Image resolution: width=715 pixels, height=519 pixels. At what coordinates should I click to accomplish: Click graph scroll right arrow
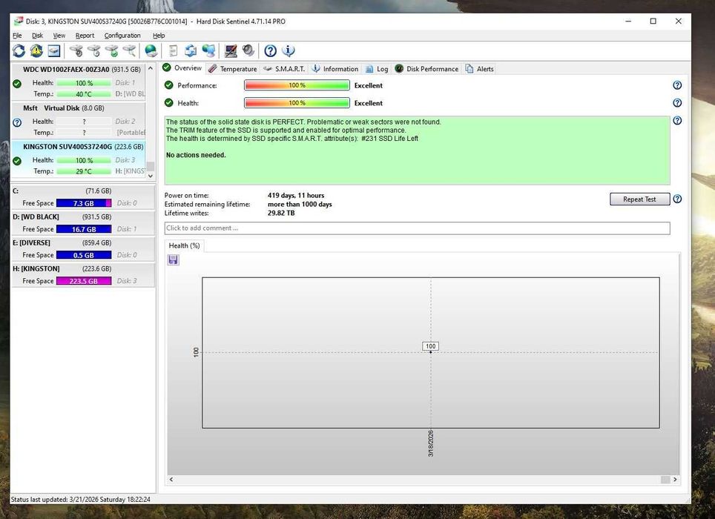coord(676,480)
